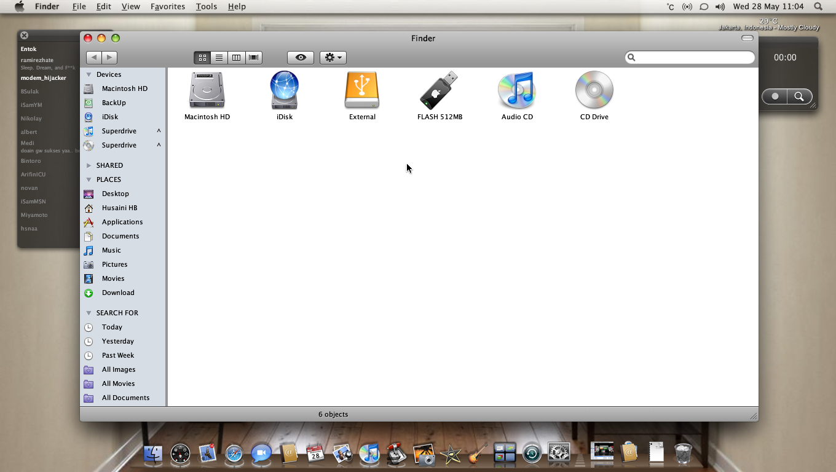The height and width of the screenshot is (472, 836).
Task: Open iTunes from the dock
Action: (369, 454)
